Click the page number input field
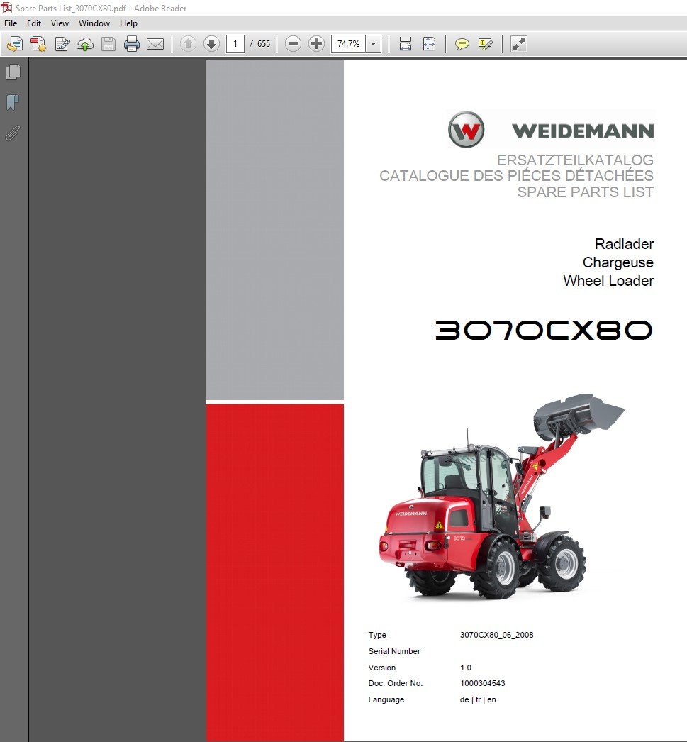This screenshot has width=687, height=742. (235, 44)
